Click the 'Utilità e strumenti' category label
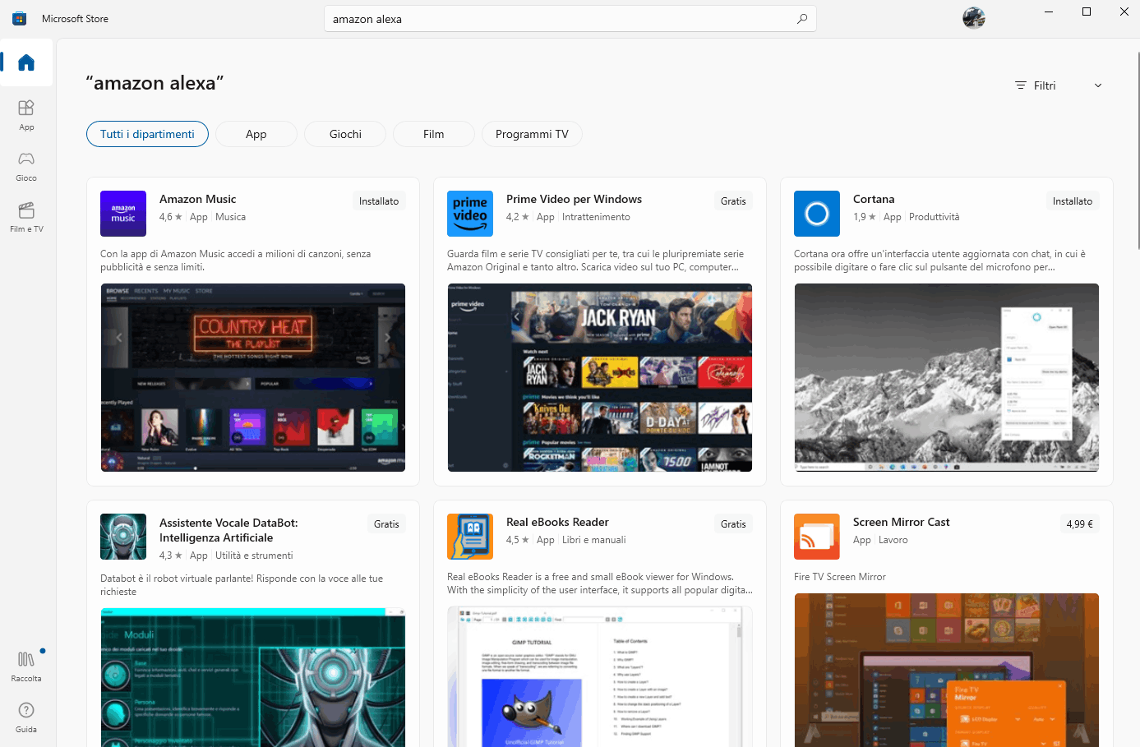 (254, 556)
